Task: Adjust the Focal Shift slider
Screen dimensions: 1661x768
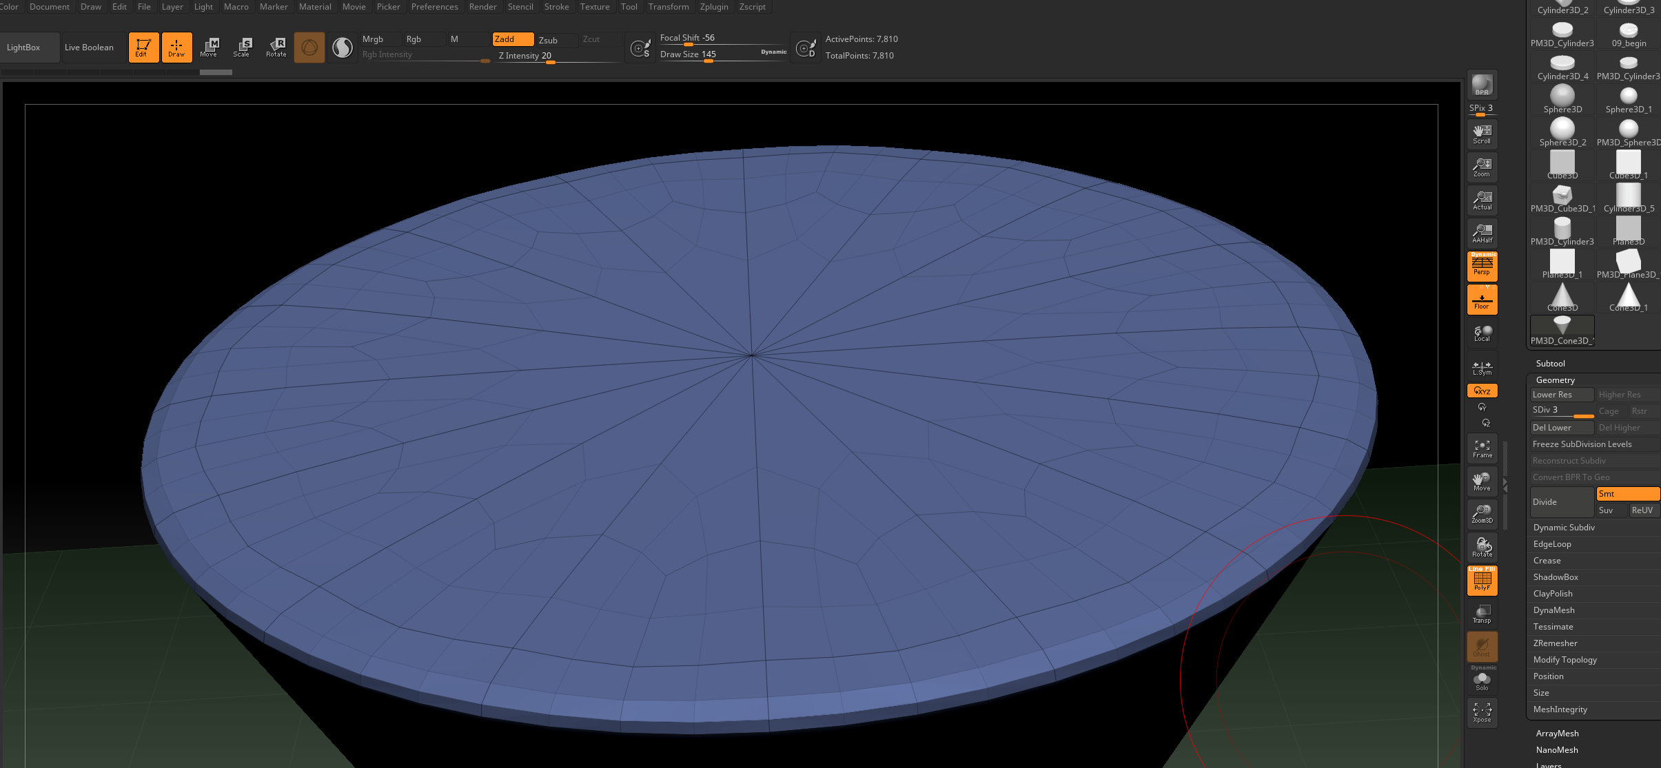Action: pyautogui.click(x=723, y=38)
